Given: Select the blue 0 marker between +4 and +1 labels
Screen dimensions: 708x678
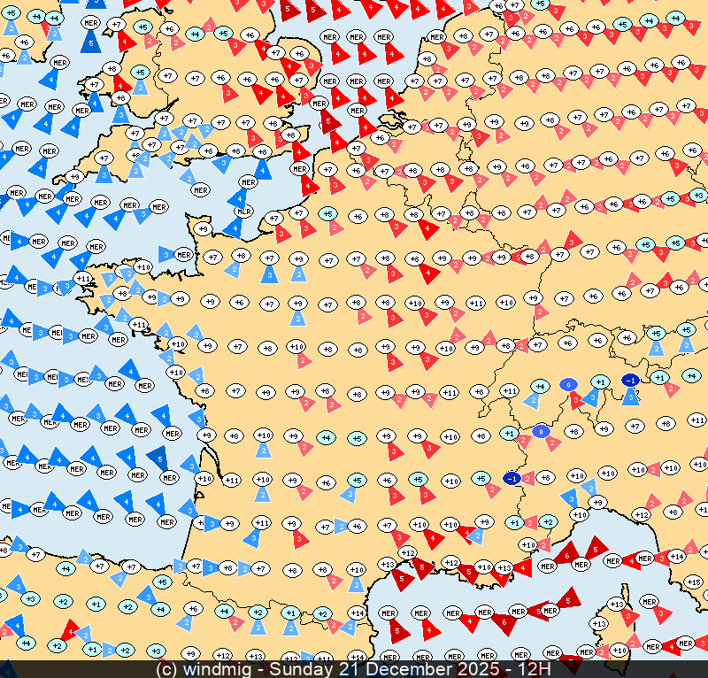Looking at the screenshot, I should (x=568, y=384).
